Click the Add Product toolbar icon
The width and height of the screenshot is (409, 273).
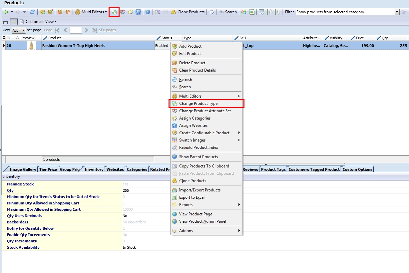click(42, 12)
